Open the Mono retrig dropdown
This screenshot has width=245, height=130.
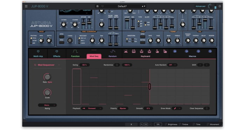tap(47, 105)
